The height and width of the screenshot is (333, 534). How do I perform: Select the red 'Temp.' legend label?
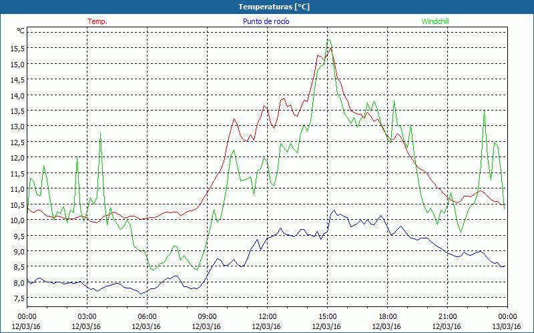[97, 21]
